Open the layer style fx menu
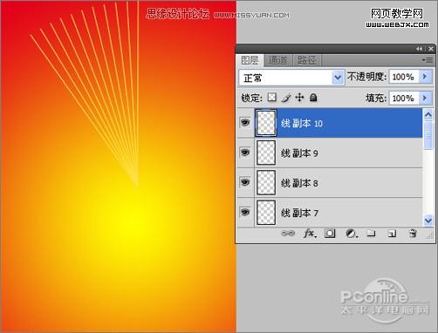The image size is (438, 333). click(x=309, y=234)
